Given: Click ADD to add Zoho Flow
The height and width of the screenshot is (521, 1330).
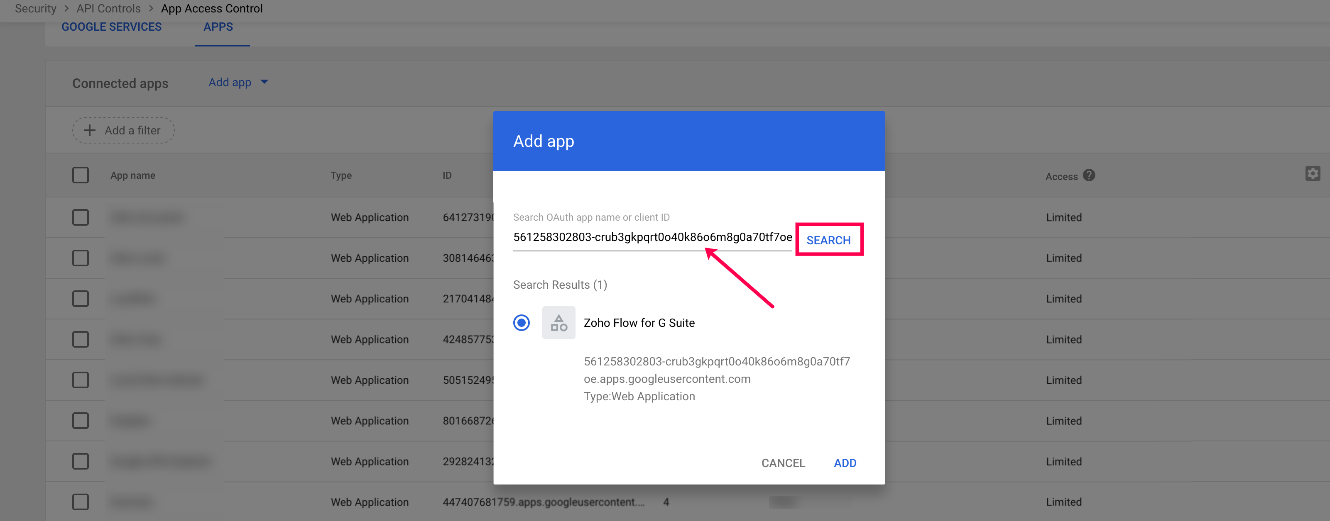Looking at the screenshot, I should pyautogui.click(x=845, y=463).
